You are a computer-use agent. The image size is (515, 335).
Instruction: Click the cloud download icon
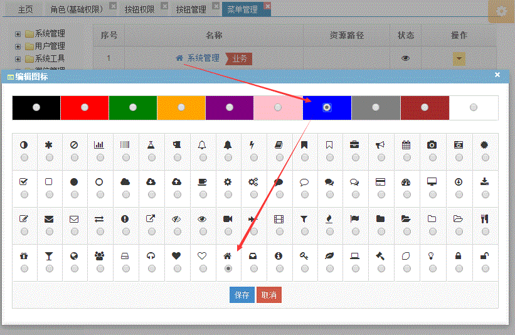click(151, 182)
